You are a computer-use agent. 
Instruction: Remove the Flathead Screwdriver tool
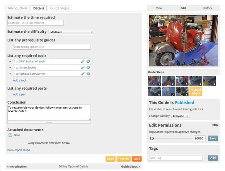click(x=88, y=74)
